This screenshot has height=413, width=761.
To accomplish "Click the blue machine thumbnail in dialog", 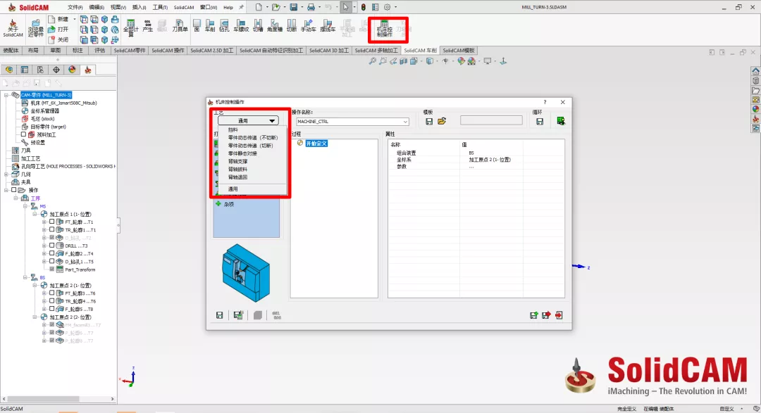I will [246, 273].
